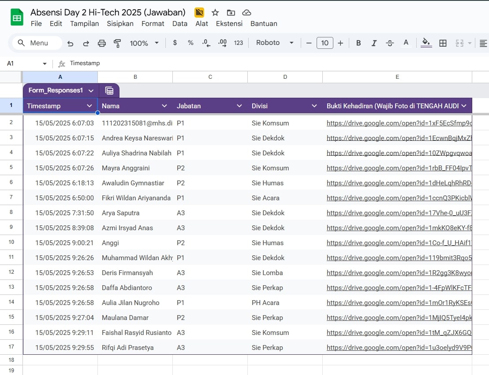Viewport: 489px width, 375px height.
Task: Open the Ekstensi menu
Action: pyautogui.click(x=229, y=24)
